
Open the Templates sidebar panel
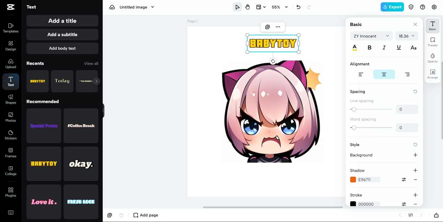click(x=11, y=28)
